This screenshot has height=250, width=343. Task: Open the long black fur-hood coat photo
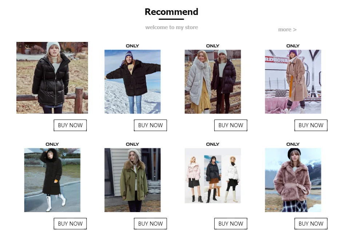(52, 180)
